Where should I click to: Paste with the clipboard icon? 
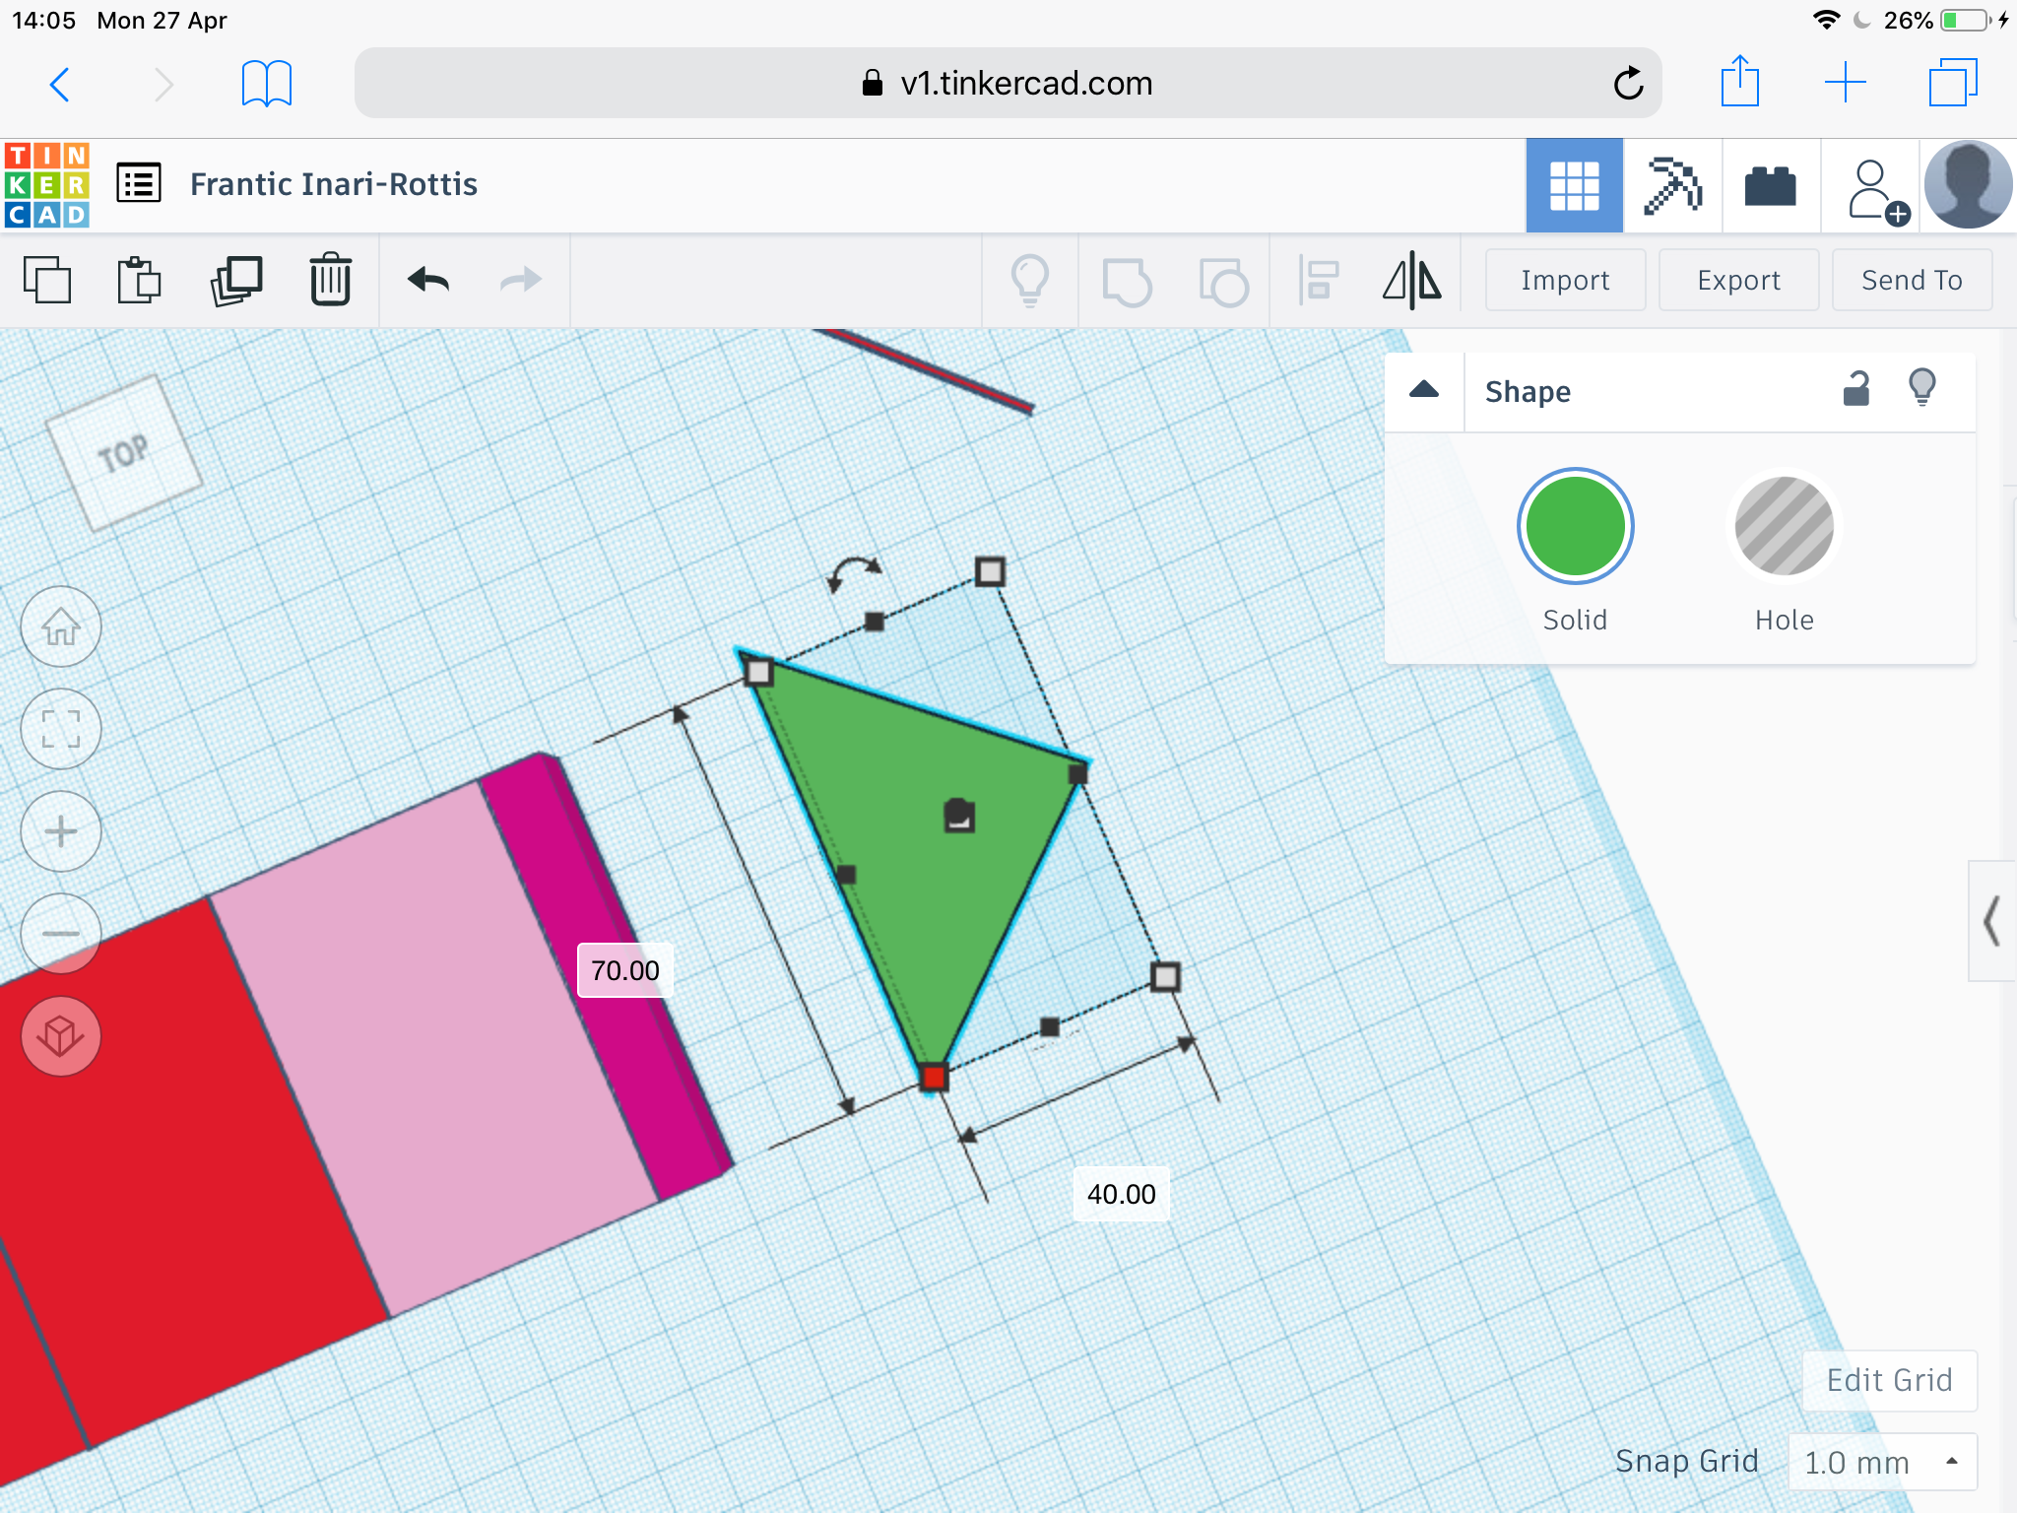pos(139,281)
